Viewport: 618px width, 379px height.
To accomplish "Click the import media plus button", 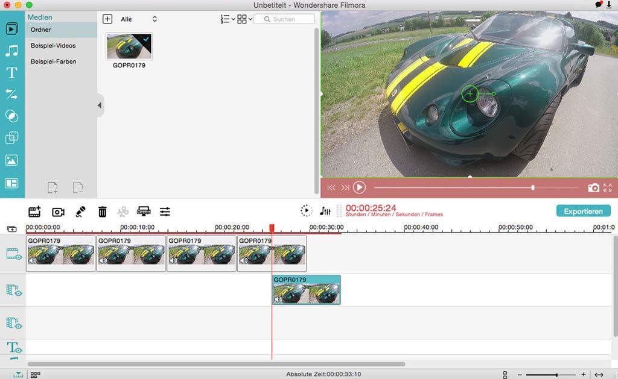I will click(107, 19).
